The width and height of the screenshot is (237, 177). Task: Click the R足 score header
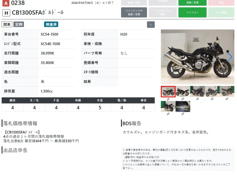(100, 100)
